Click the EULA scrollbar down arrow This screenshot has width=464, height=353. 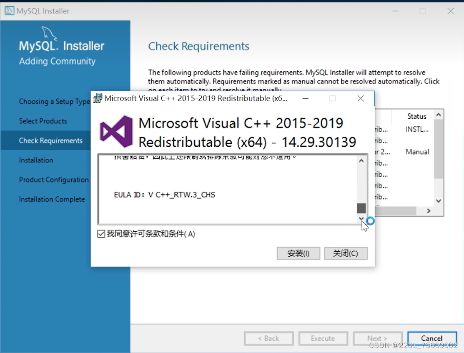point(361,218)
